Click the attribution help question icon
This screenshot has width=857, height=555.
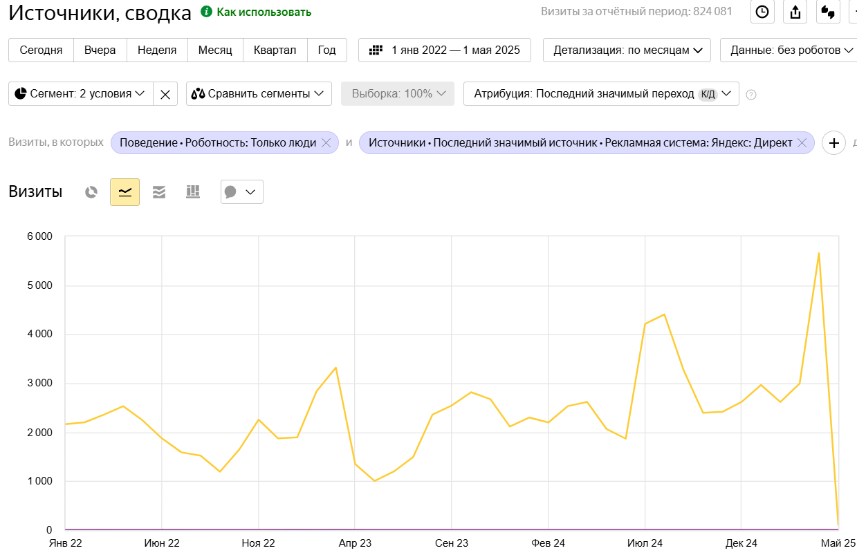(751, 95)
